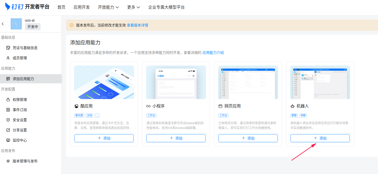Open the 首页 navigation tab
Screen dimensions: 378x174
pos(61,7)
